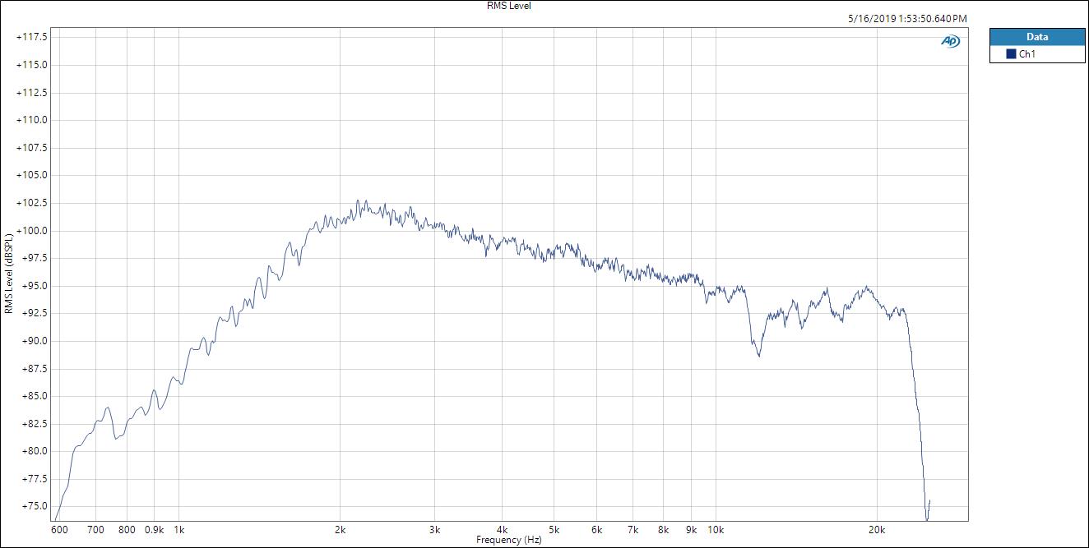Viewport: 1089px width, 548px height.
Task: Click the +100.0 y-axis tick label
Action: tap(33, 231)
